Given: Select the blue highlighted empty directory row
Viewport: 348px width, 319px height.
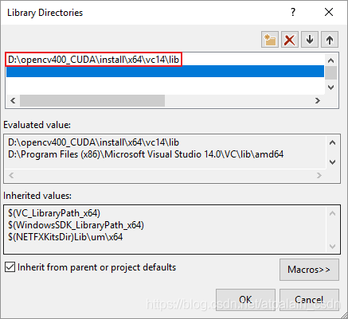Looking at the screenshot, I should click(165, 72).
